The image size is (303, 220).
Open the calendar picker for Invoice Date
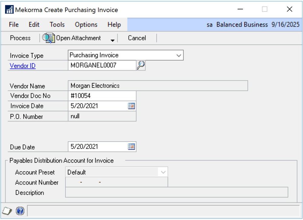click(131, 106)
